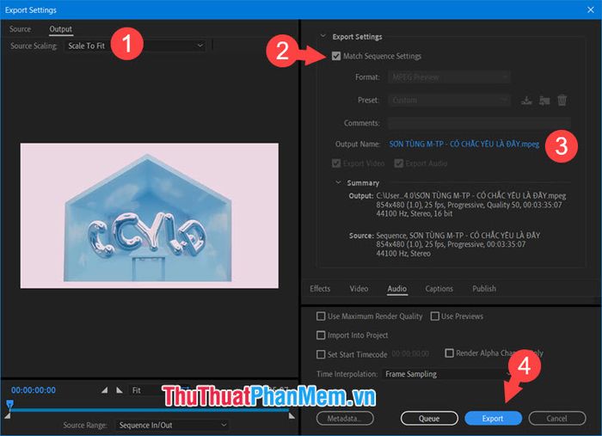Viewport: 602px width, 436px height.
Task: Switch to the Source tab
Action: click(21, 29)
